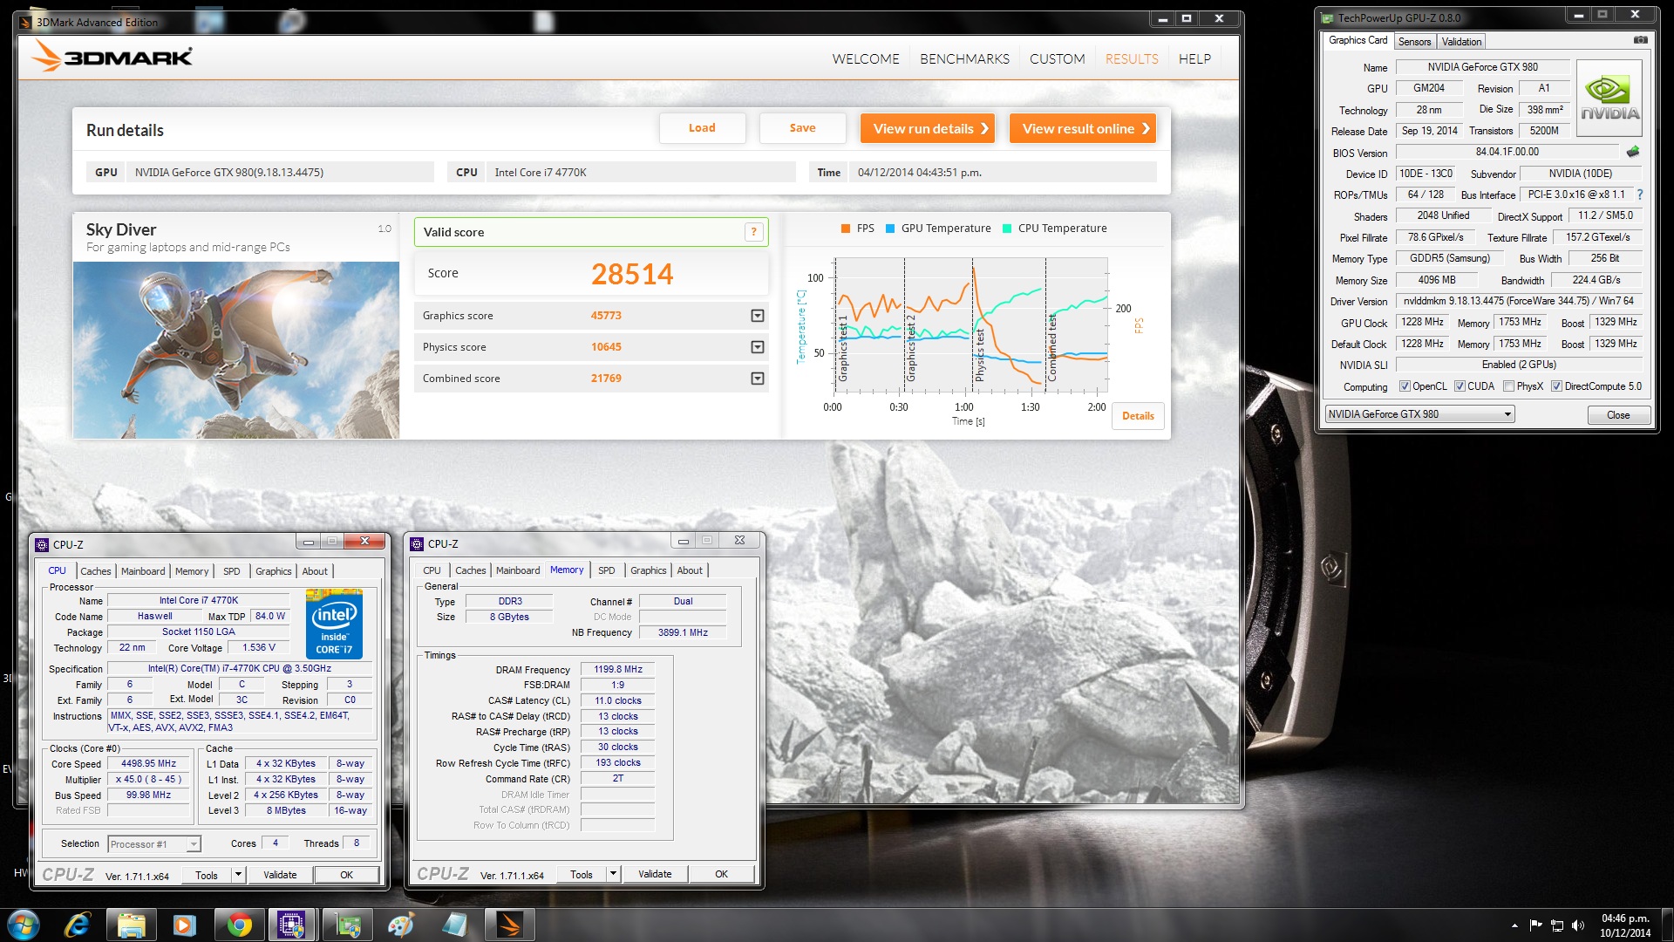The height and width of the screenshot is (942, 1674).
Task: Click the Valid score question mark icon
Action: click(753, 232)
